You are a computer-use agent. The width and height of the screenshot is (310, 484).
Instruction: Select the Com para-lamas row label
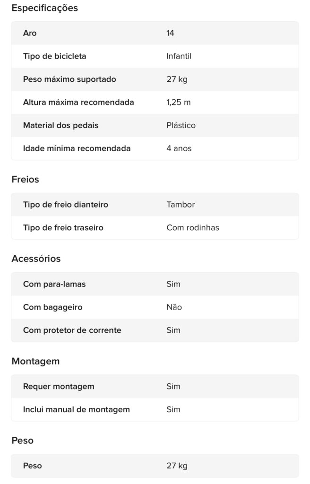54,284
